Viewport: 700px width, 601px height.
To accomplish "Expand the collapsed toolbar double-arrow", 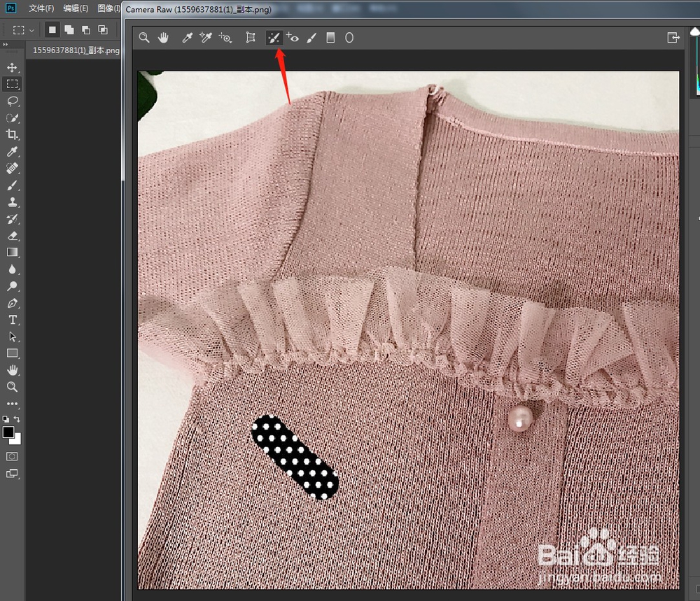I will 6,45.
